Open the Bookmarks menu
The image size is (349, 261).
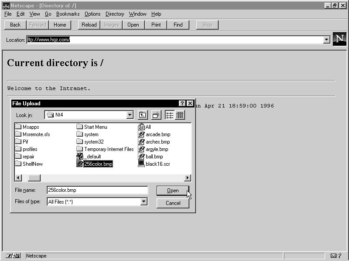[x=68, y=14]
